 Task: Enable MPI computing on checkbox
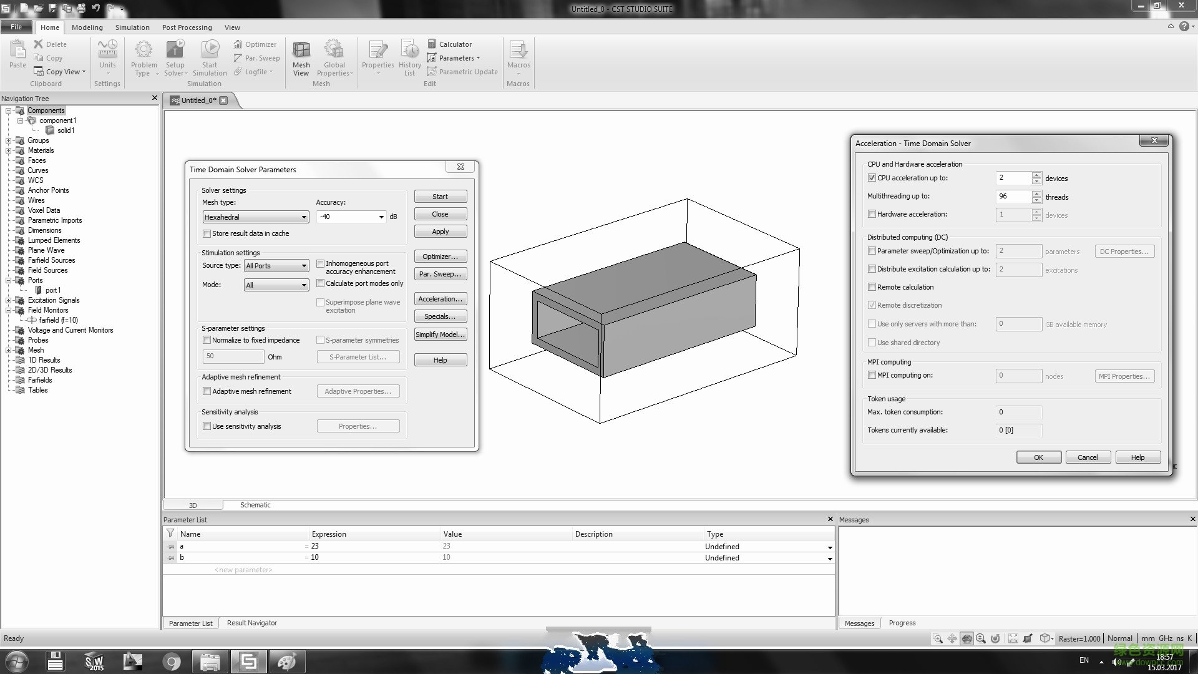872,375
